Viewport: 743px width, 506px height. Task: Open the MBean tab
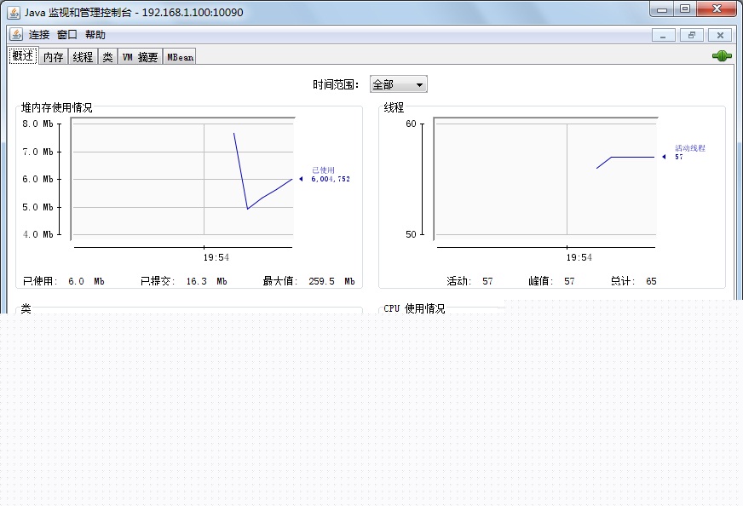(180, 57)
